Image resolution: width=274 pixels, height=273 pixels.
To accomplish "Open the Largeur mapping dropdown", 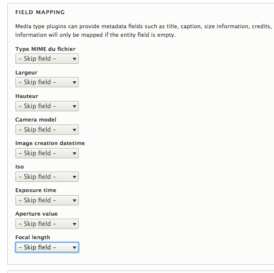I will coord(47,82).
